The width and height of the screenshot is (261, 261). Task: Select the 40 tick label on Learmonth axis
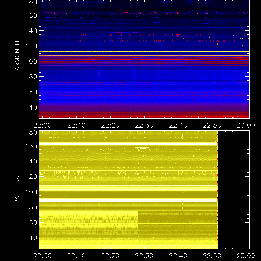point(33,107)
